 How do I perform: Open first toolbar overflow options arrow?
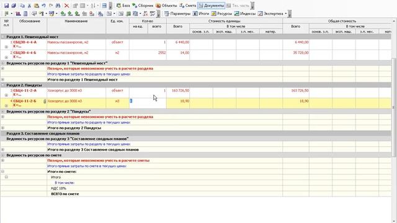110,6
